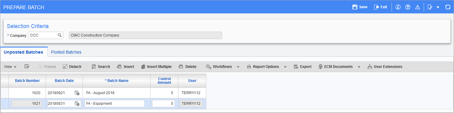
Task: Select the Unposted Batches tab
Action: point(24,52)
